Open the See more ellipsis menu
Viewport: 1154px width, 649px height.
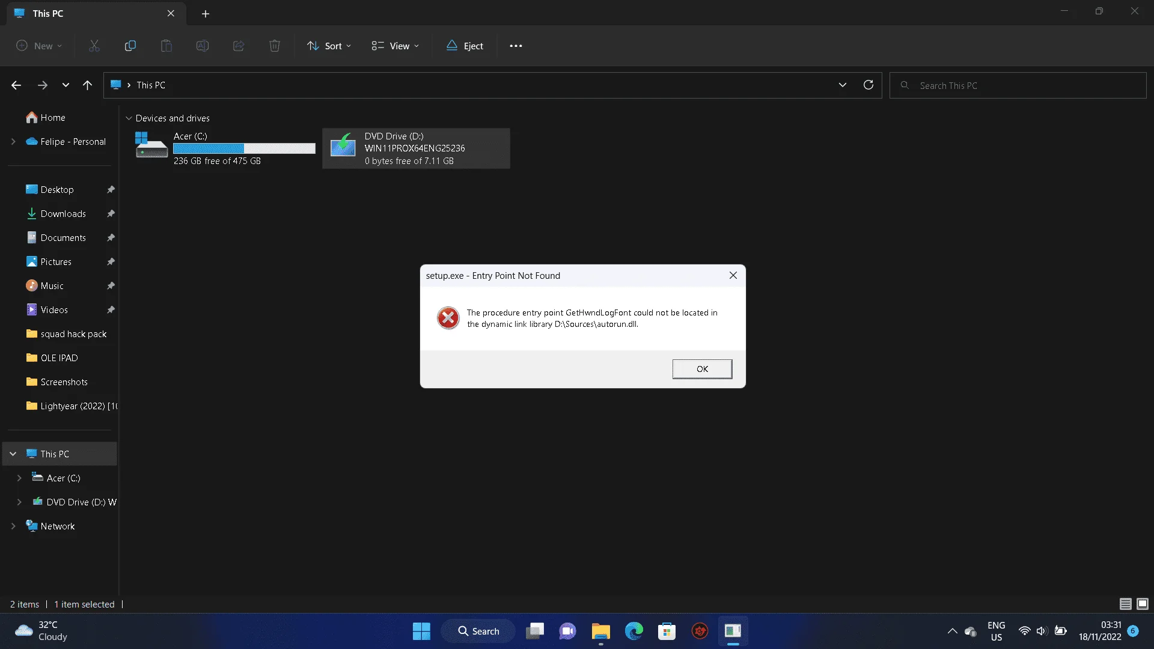click(x=516, y=46)
